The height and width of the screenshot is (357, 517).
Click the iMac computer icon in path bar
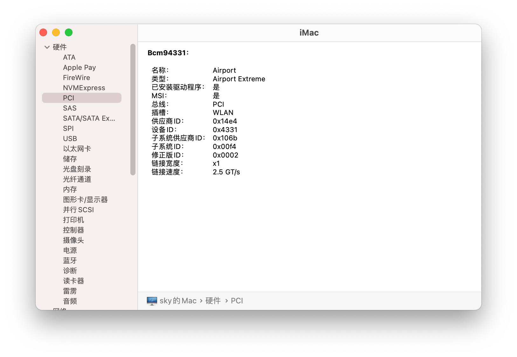click(x=152, y=301)
